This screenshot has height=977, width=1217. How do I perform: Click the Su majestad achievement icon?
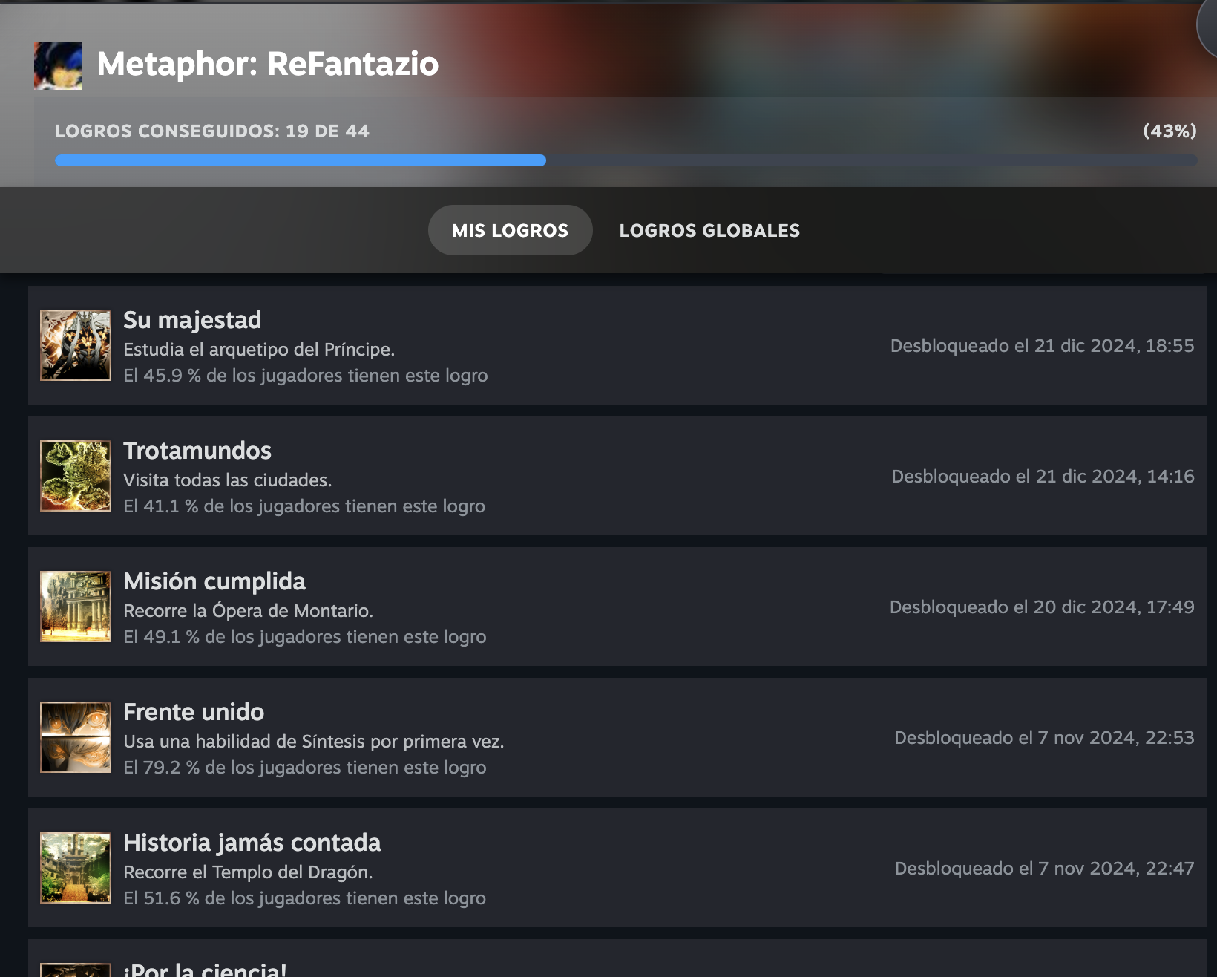(76, 345)
